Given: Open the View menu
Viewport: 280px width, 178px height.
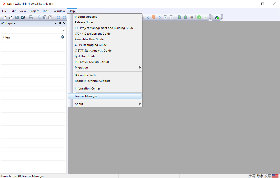Looking at the screenshot, I should click(x=23, y=11).
